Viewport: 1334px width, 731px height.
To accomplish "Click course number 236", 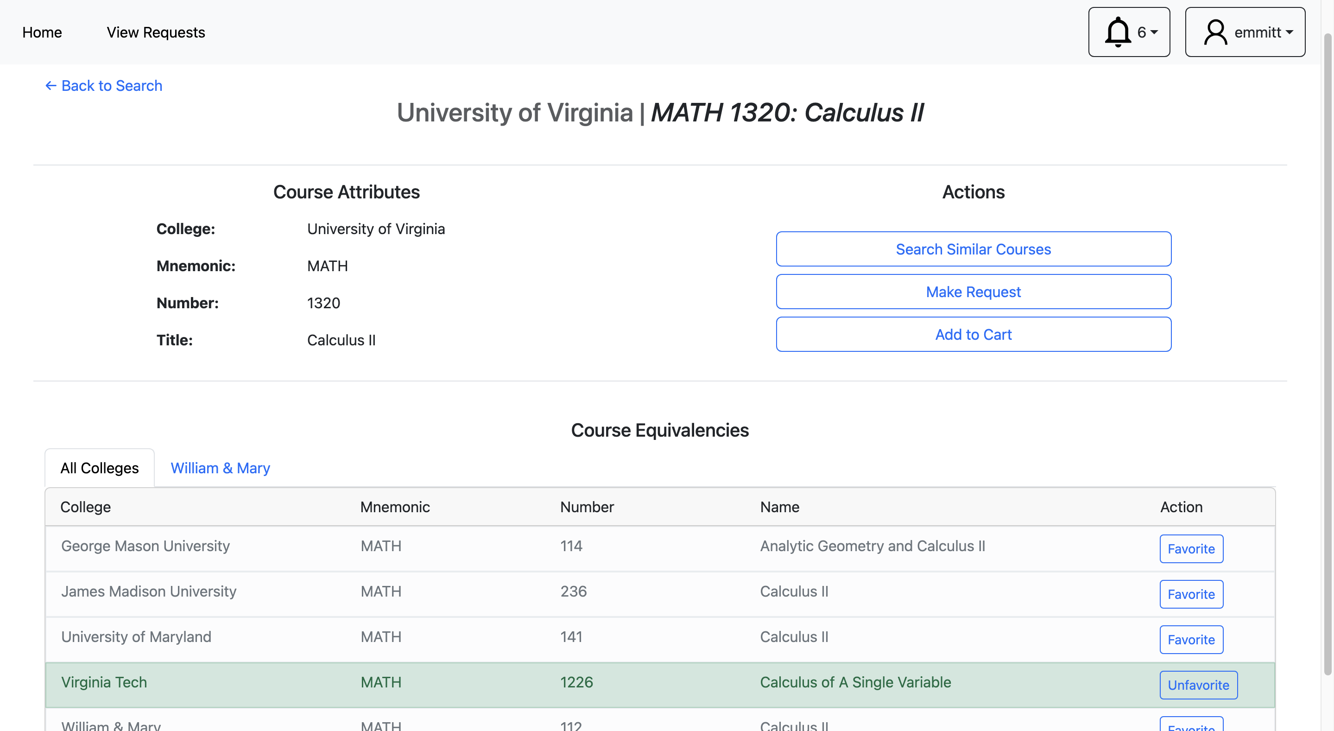I will click(x=573, y=591).
